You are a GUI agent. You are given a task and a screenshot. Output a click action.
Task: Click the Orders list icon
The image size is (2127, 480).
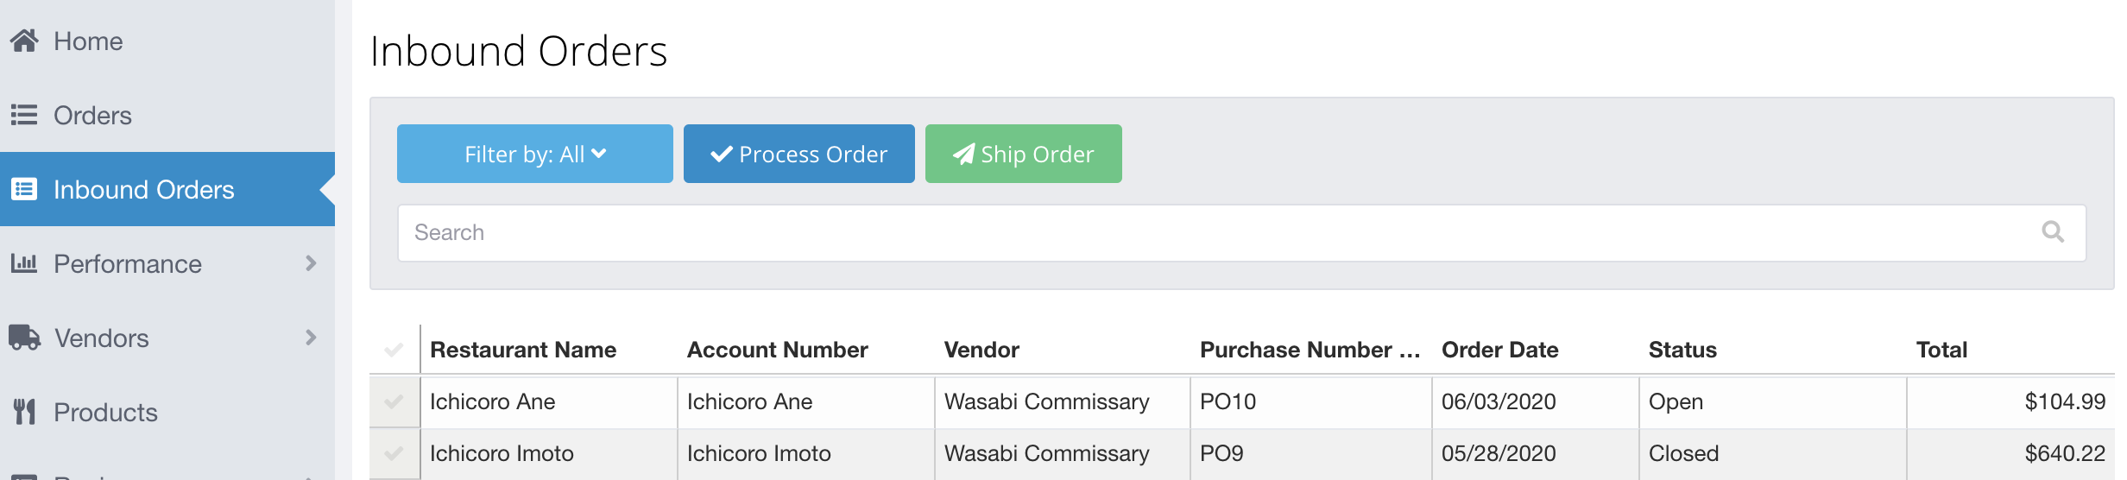24,115
